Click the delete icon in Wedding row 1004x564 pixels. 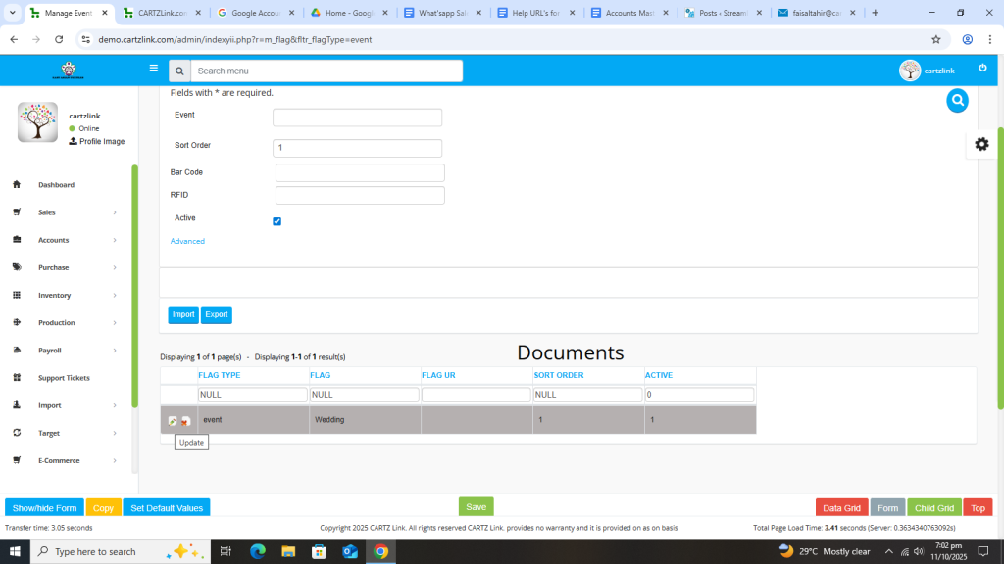[x=185, y=421]
